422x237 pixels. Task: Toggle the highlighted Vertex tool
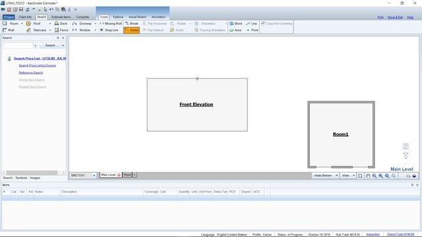[132, 30]
